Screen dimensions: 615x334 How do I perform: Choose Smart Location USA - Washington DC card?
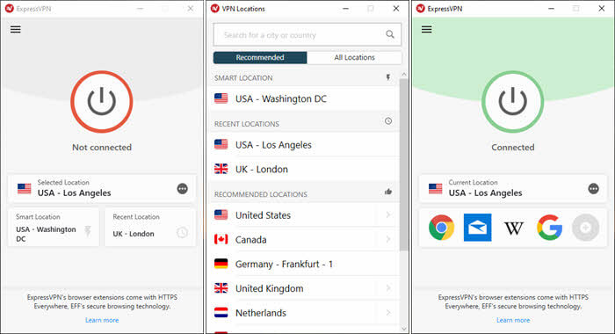54,228
